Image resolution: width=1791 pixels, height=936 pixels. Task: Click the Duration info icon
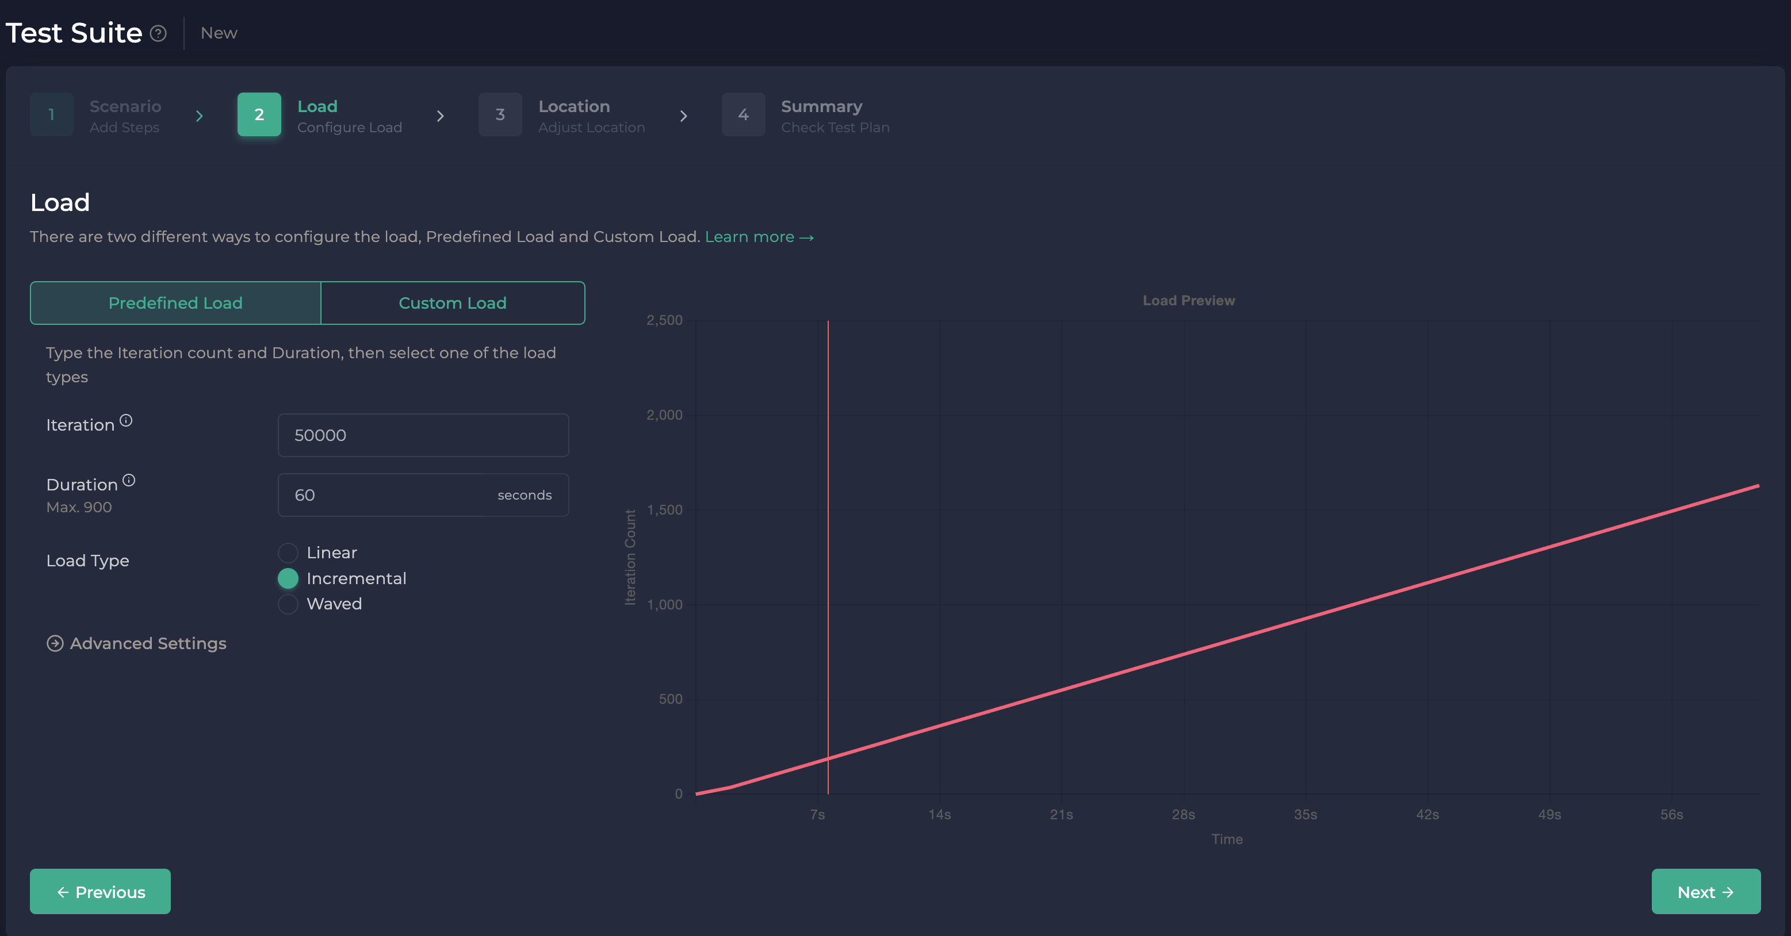point(129,480)
